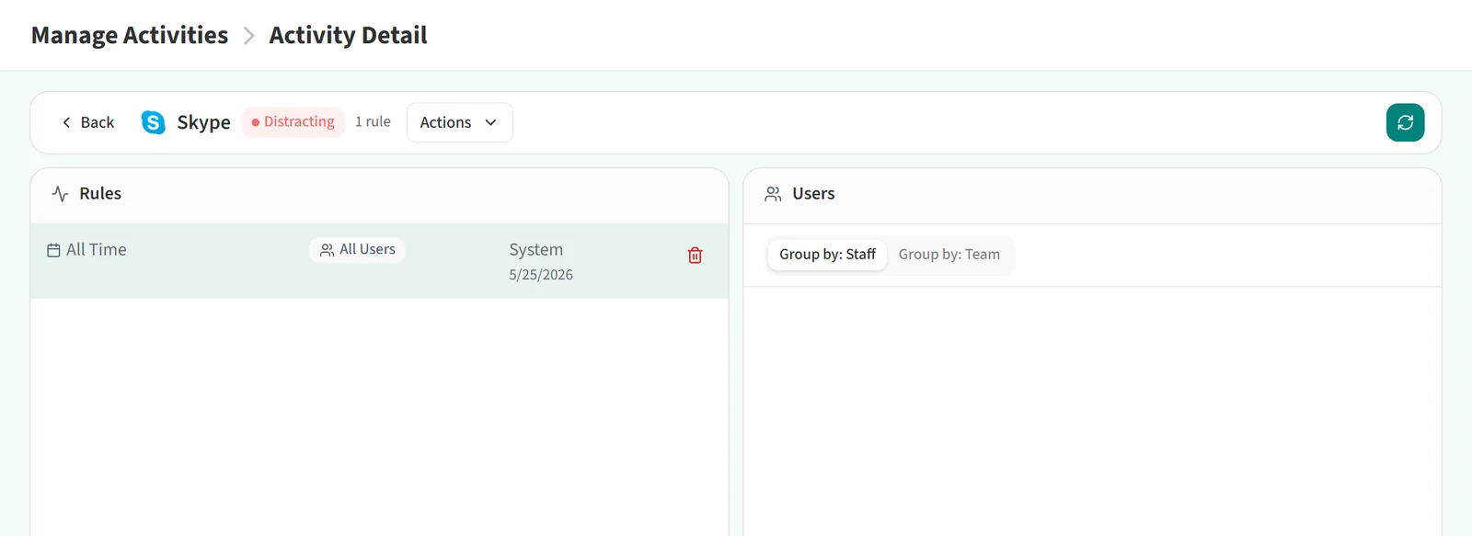Click the Skype activity name
This screenshot has height=536, width=1472.
point(203,122)
